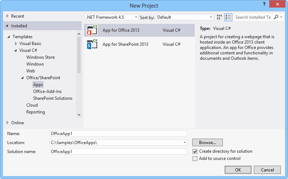Click the Templates tree label

tap(22, 37)
